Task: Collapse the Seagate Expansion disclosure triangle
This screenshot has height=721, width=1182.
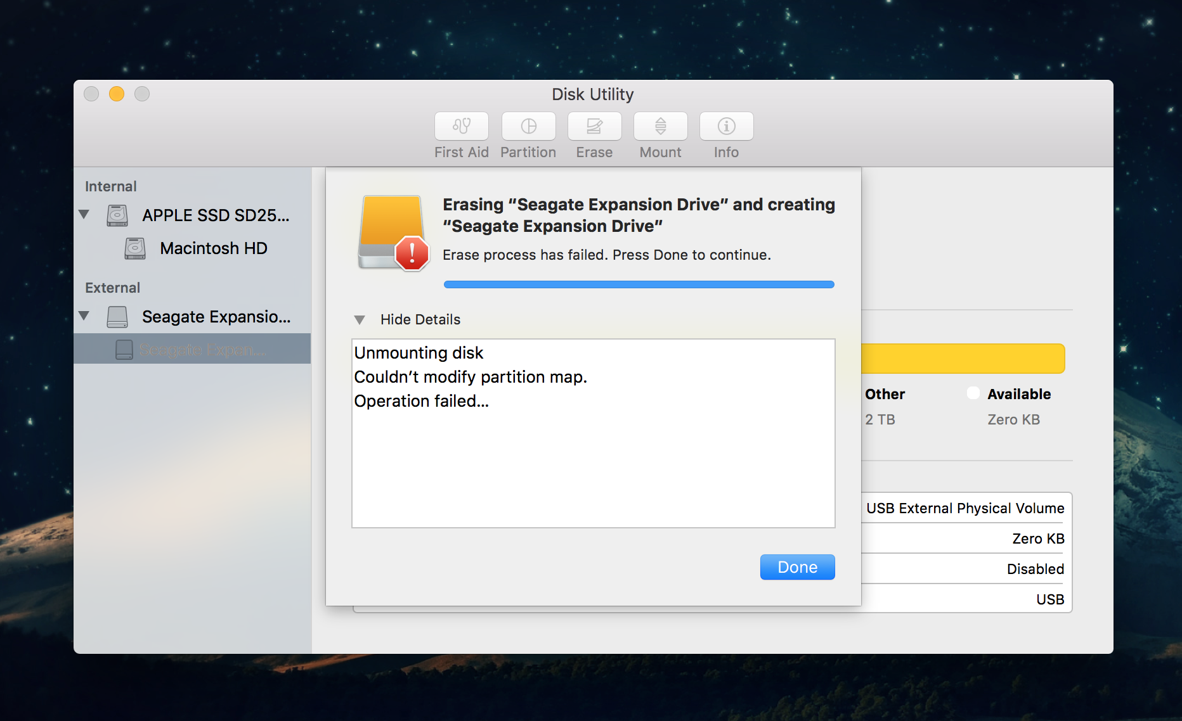Action: click(x=84, y=316)
